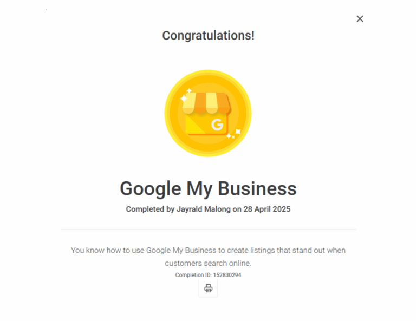Viewport: 416px width, 321px height.
Task: Click the striped awning of the store icon
Action: [x=206, y=103]
